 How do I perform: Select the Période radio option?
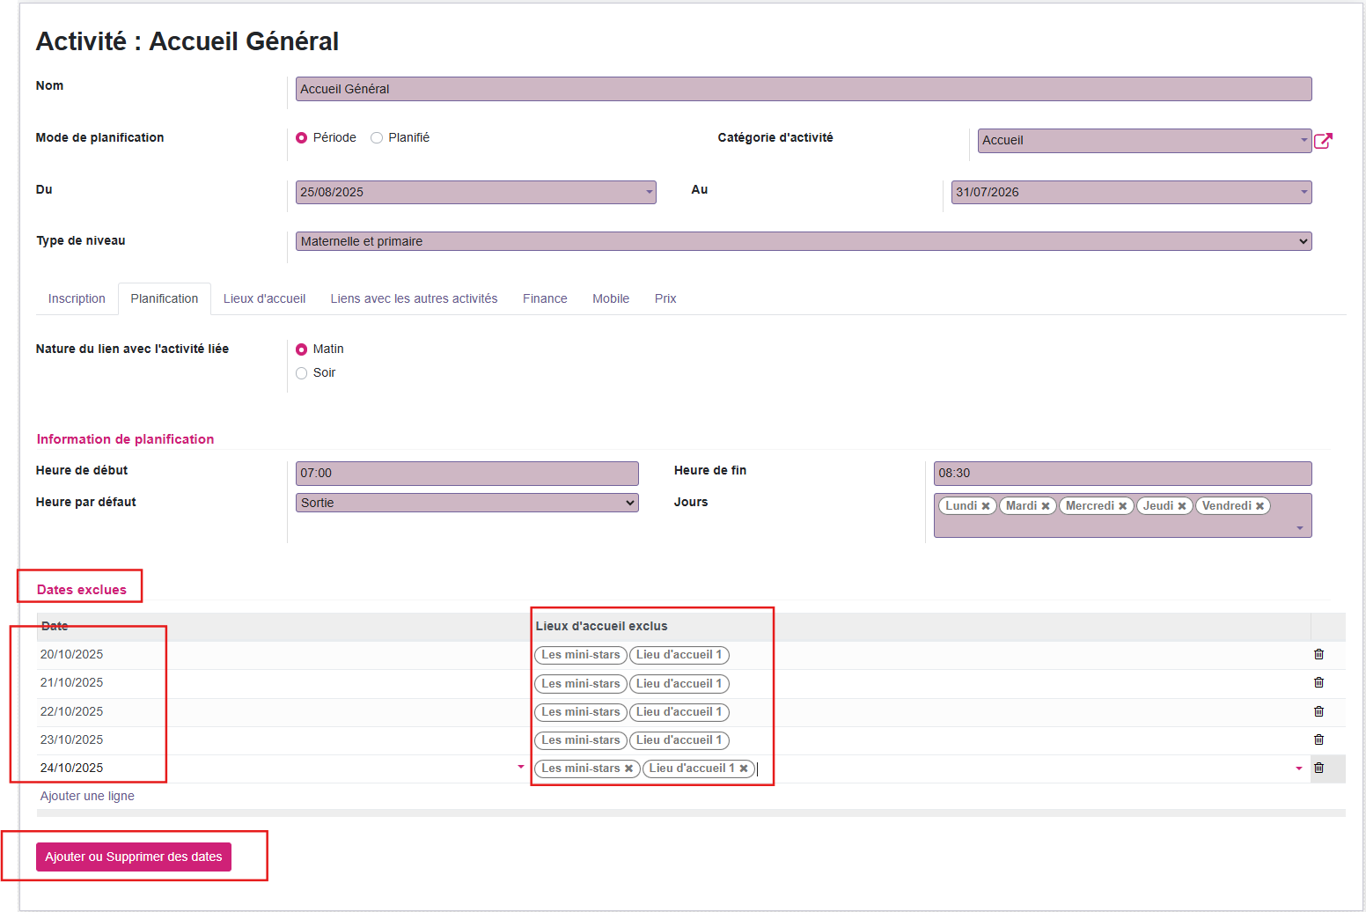tap(302, 138)
